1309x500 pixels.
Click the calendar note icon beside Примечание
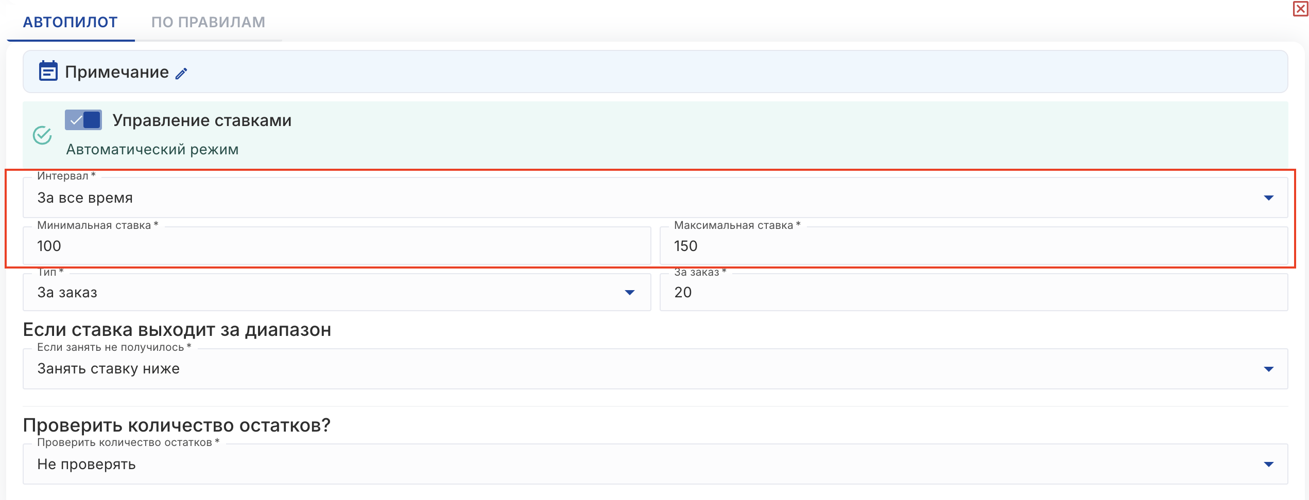coord(48,72)
